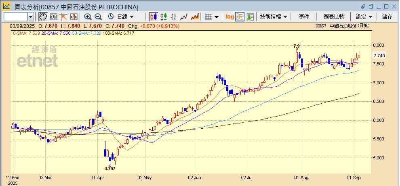The height and width of the screenshot is (186, 400).
Task: Zoom in with the plus magnifier
Action: pyautogui.click(x=88, y=17)
